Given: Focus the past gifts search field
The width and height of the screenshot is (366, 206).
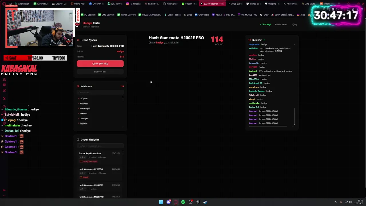Looking at the screenshot, I should click(100, 146).
